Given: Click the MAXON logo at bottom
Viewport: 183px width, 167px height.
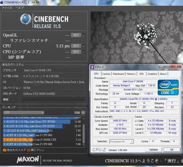Looking at the screenshot, I should pyautogui.click(x=28, y=159).
